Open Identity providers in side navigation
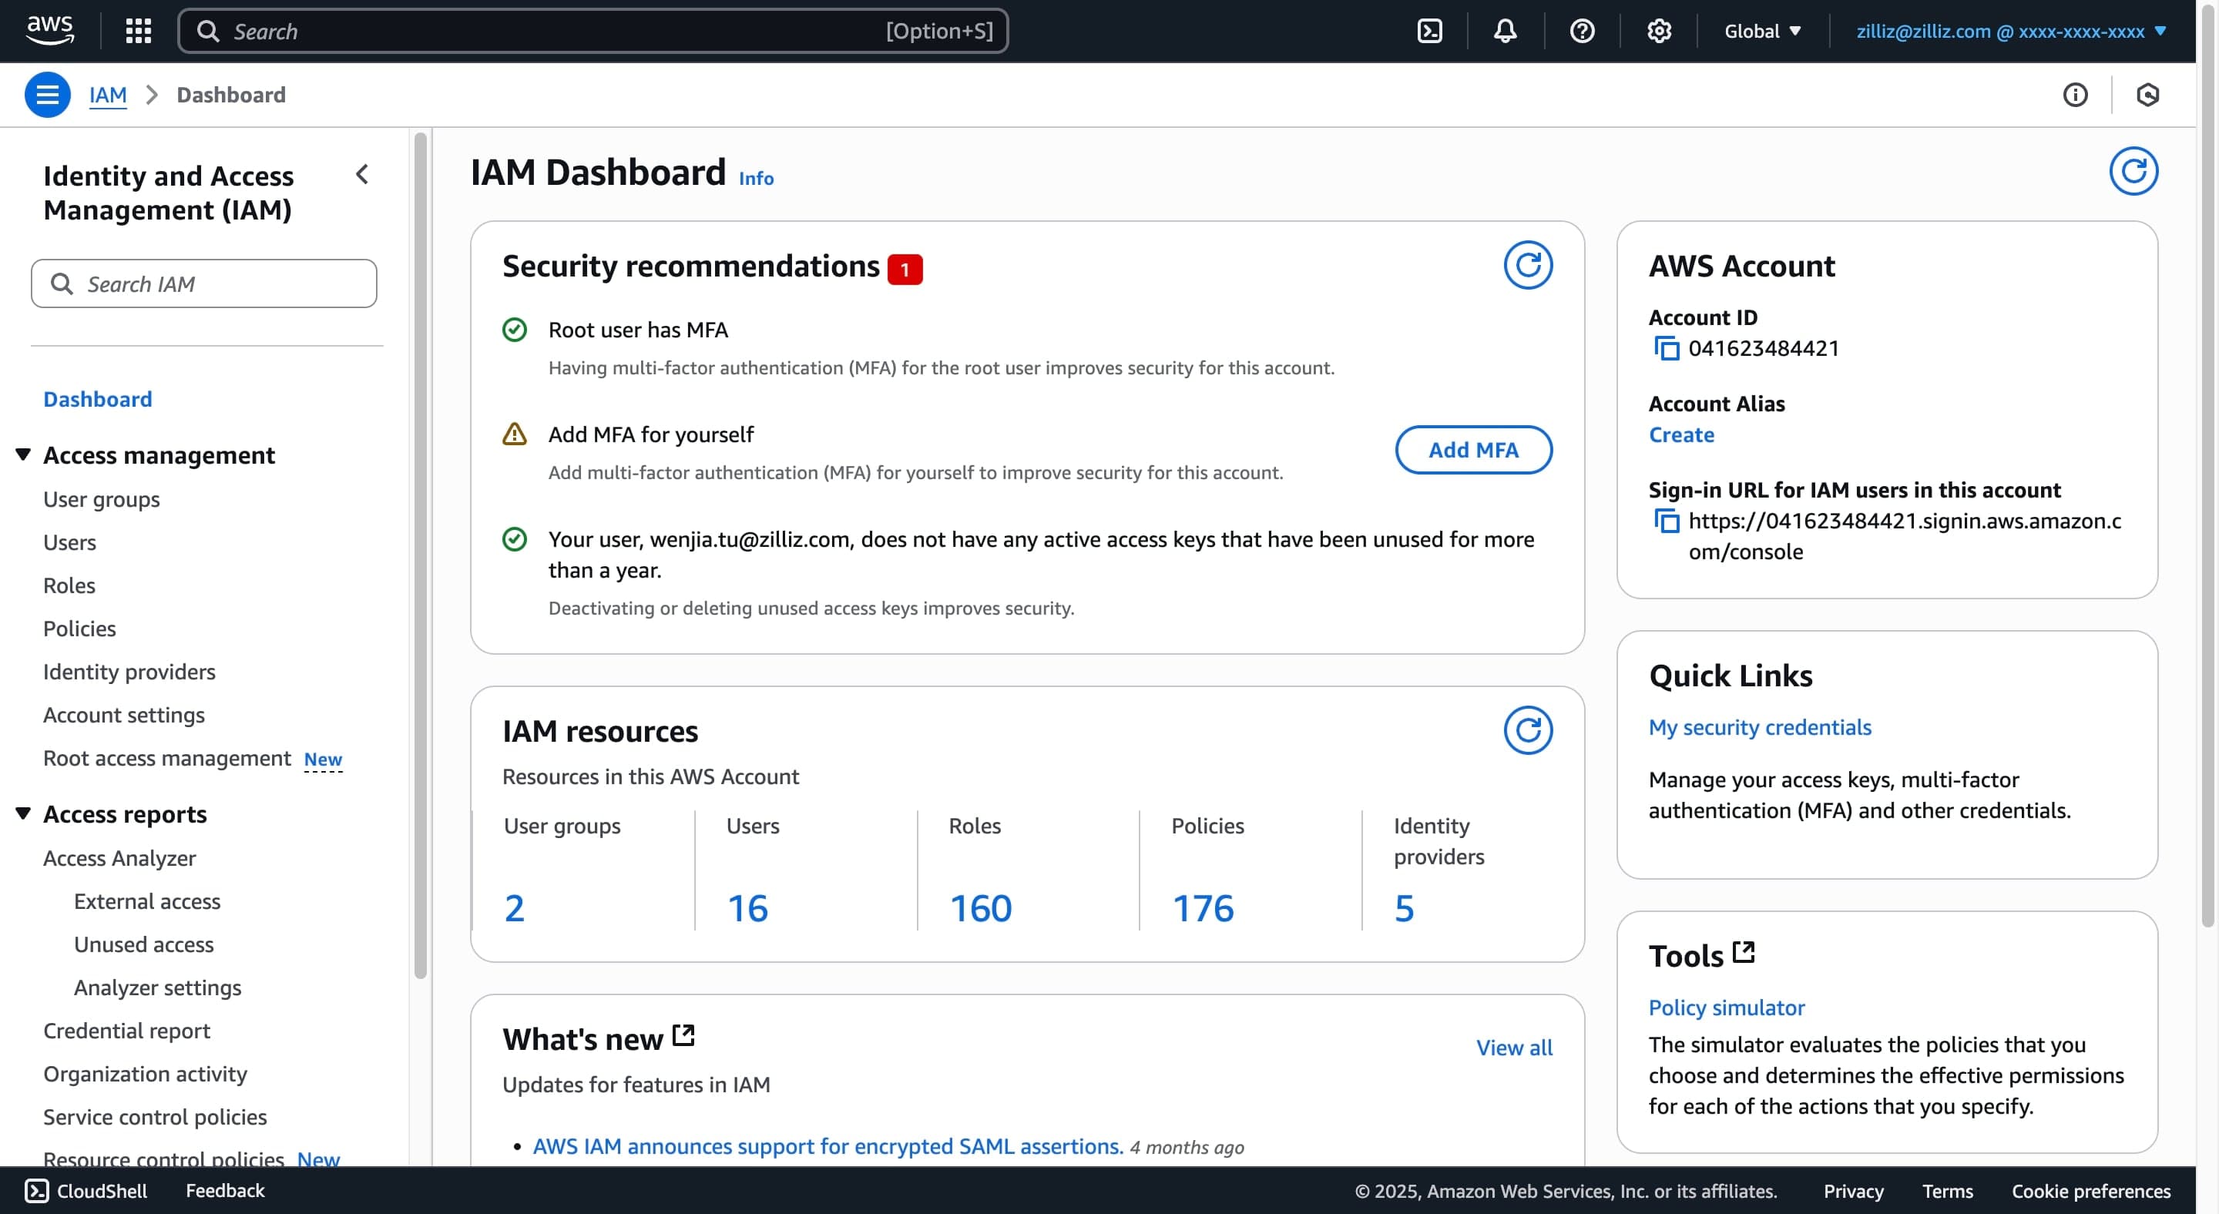 pos(129,672)
